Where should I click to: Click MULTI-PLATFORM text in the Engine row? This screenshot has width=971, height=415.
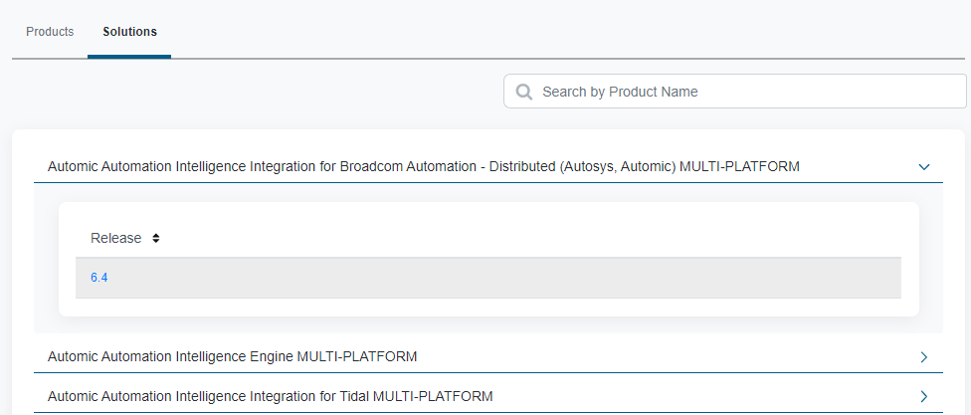(x=357, y=356)
